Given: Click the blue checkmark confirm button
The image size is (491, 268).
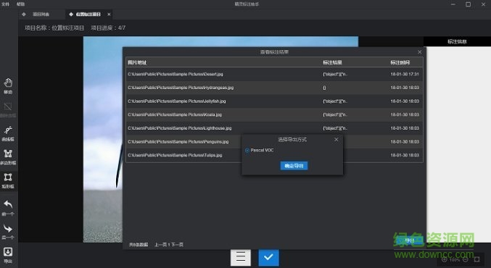Looking at the screenshot, I should [x=268, y=257].
